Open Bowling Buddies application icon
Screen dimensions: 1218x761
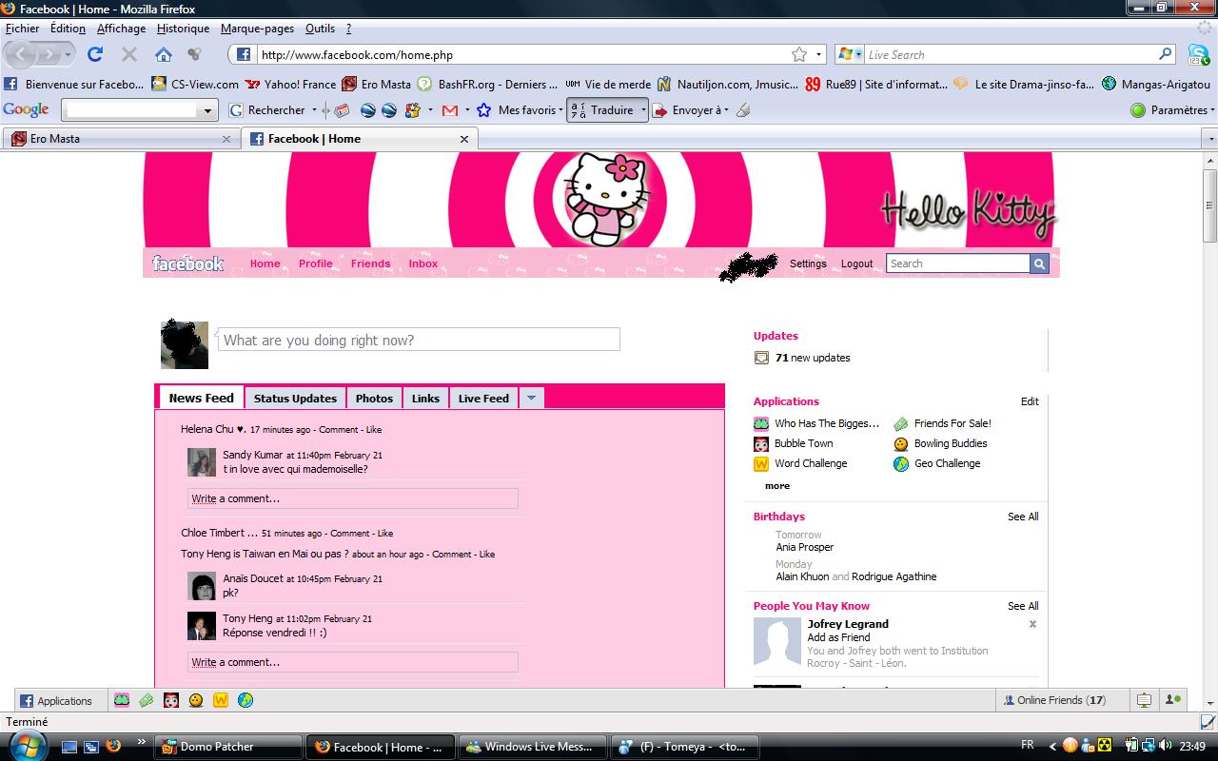tap(901, 443)
